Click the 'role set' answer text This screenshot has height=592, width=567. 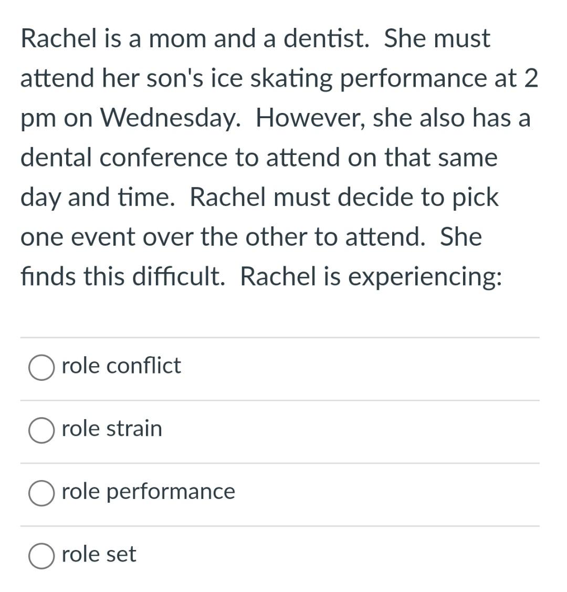[x=99, y=554]
